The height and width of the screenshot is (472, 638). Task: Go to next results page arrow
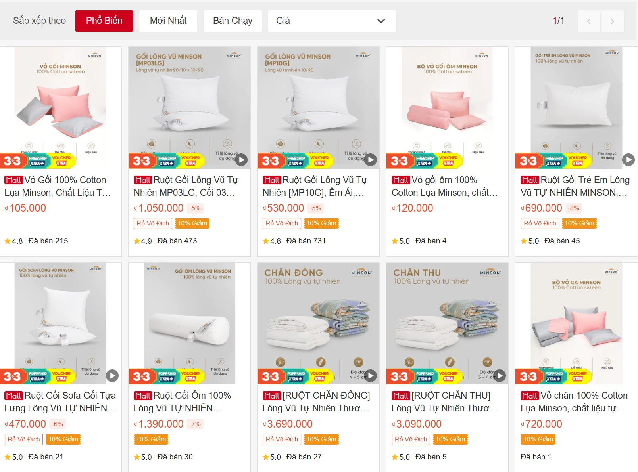tap(612, 21)
